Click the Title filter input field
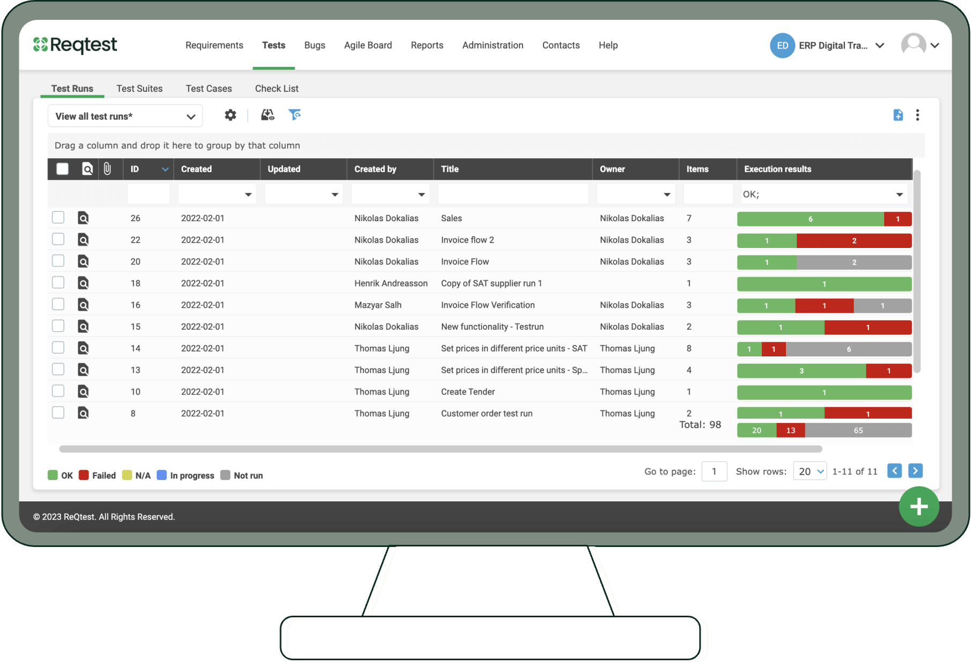This screenshot has height=664, width=971. 513,194
